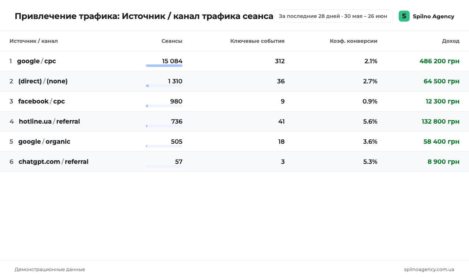Click the sessions bar under 1 310
469x278 pixels.
(x=164, y=86)
